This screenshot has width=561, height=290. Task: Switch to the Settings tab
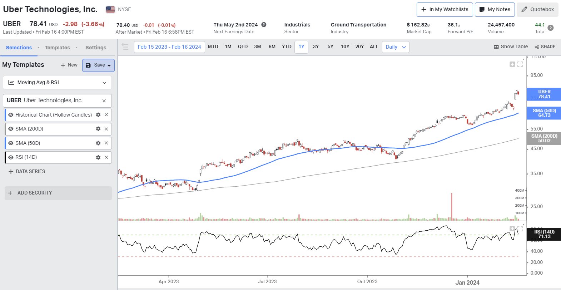click(x=96, y=48)
